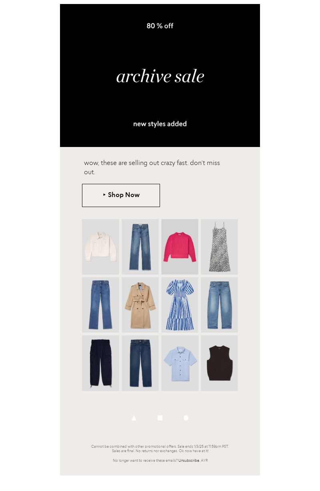
Task: View the pink knit sweater
Action: (180, 247)
